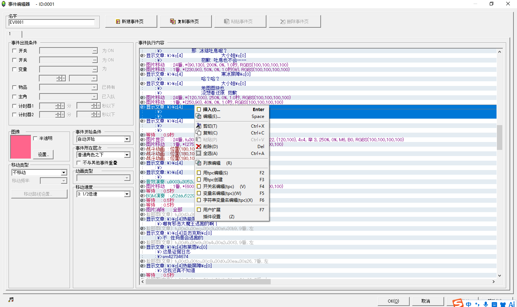Click the red X icon for 削除(D)

click(x=199, y=146)
